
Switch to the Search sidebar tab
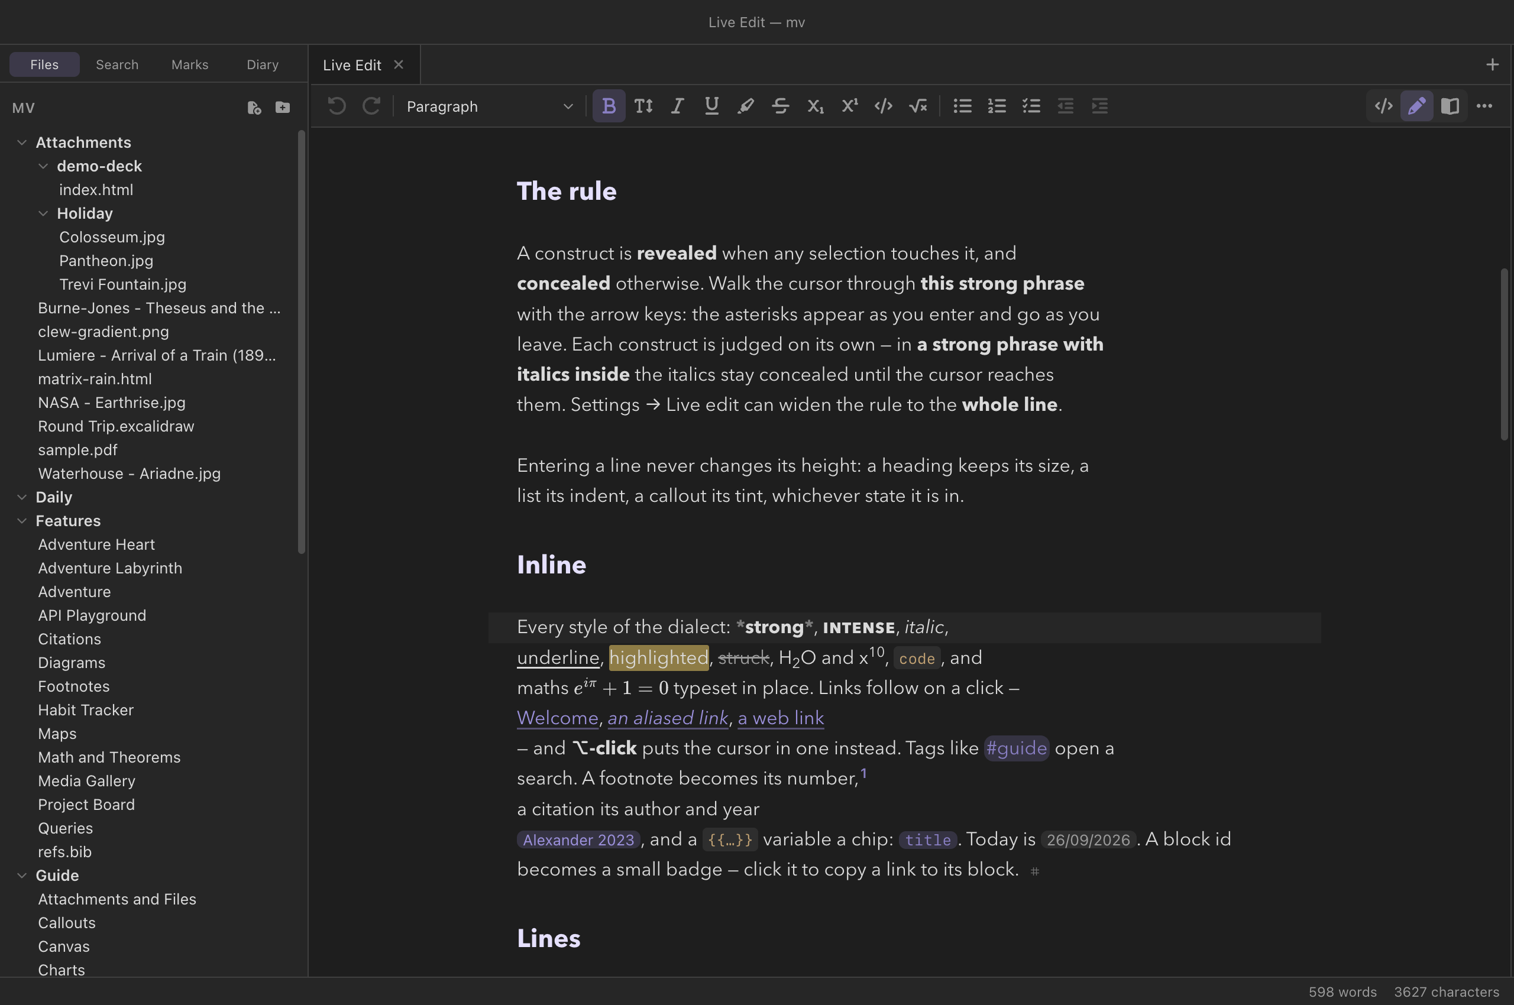click(117, 65)
